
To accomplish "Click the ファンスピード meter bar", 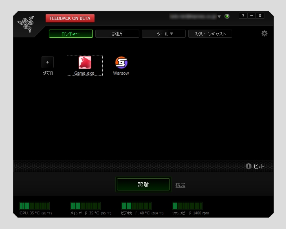I will coord(187,206).
